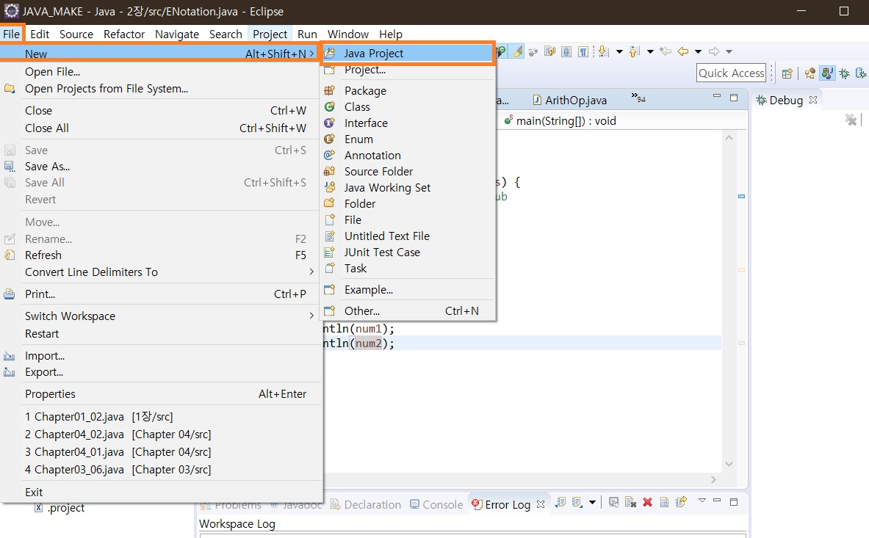This screenshot has width=869, height=538.
Task: Open the Refactor menu
Action: (124, 34)
